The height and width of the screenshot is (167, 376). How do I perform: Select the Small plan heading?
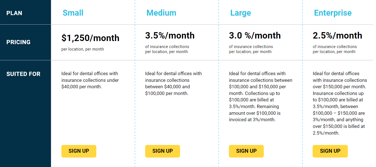click(73, 13)
